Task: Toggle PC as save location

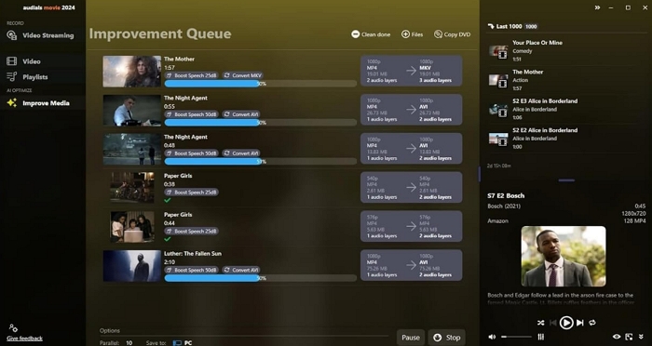Action: pos(183,342)
